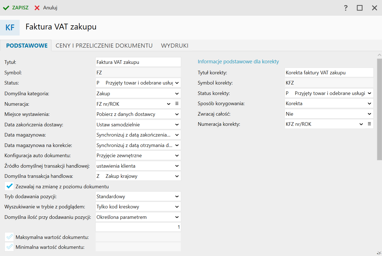Switch to the WYDRUKI tab

[x=175, y=46]
